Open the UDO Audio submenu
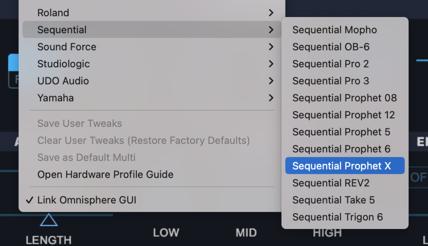 point(63,81)
